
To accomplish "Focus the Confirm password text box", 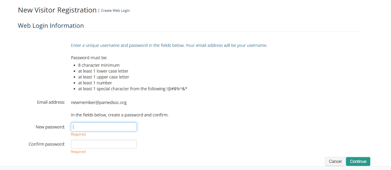I will (x=104, y=144).
